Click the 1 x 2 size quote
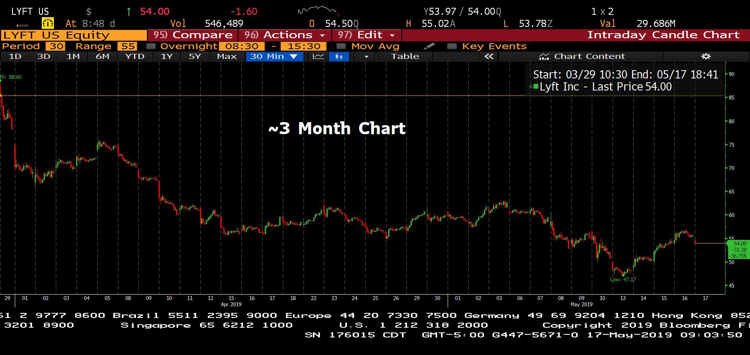The height and width of the screenshot is (355, 750). coord(602,12)
